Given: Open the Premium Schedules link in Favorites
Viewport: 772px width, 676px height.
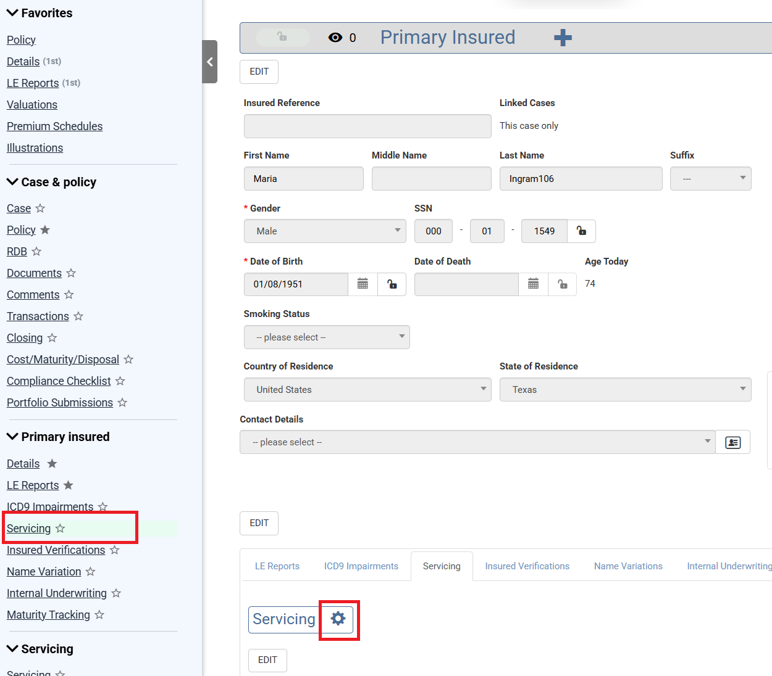Looking at the screenshot, I should [54, 126].
